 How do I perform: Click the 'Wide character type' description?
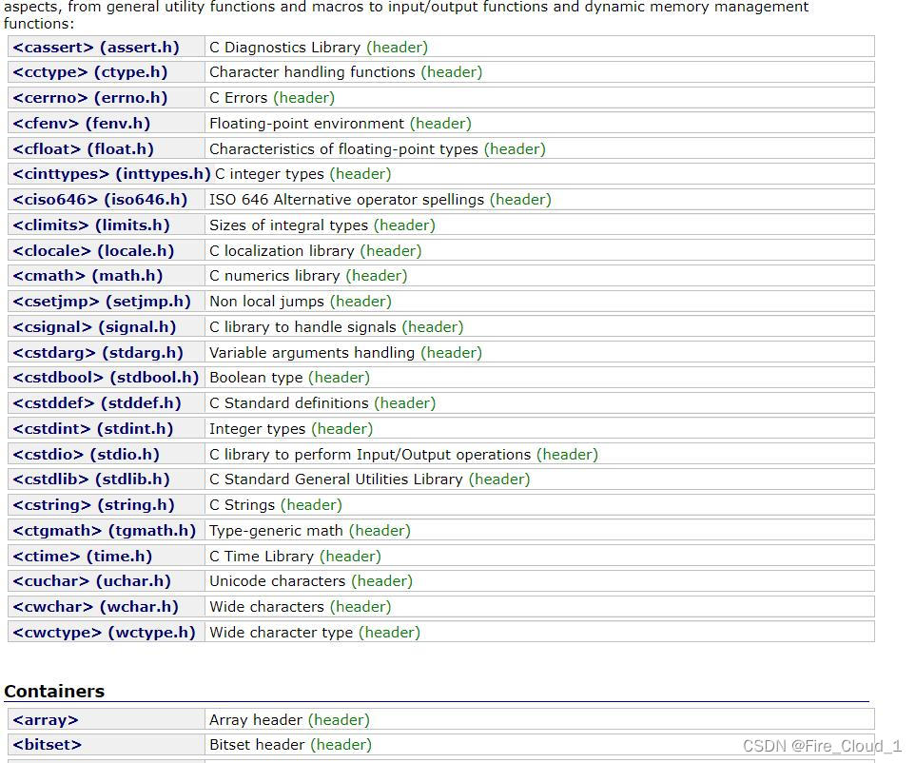(282, 632)
